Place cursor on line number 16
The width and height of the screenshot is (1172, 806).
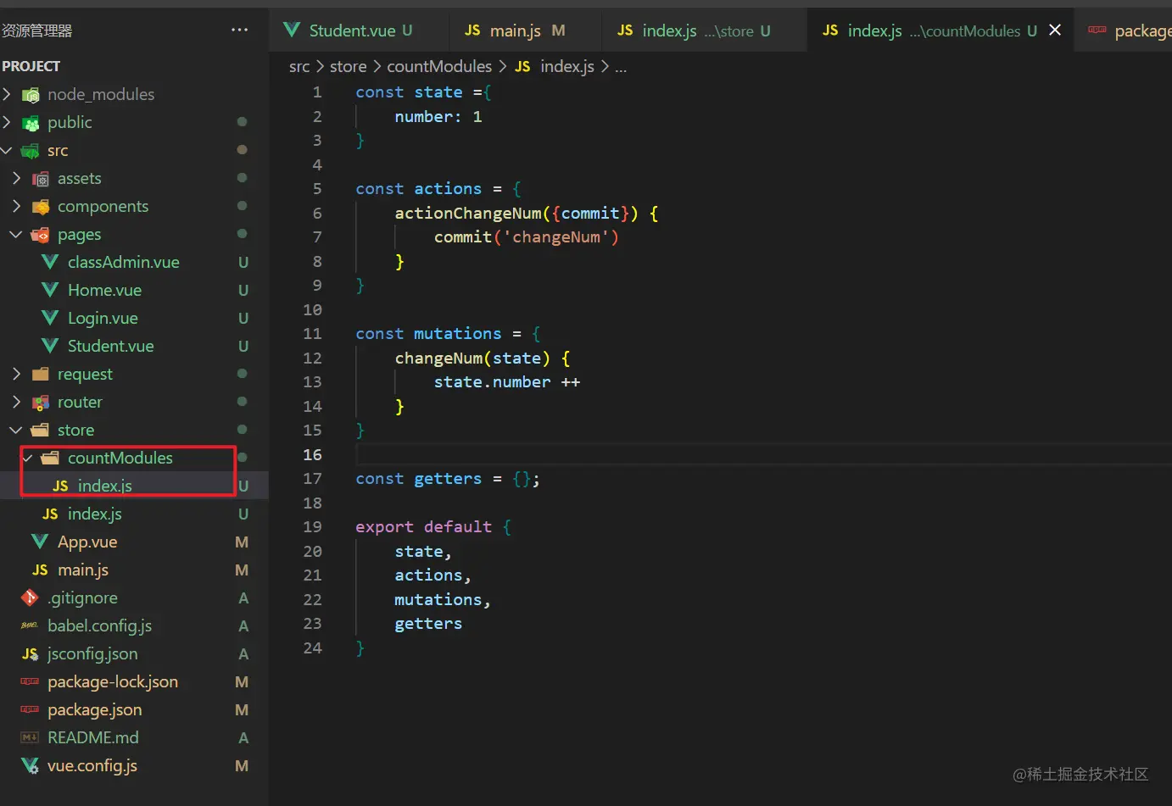click(x=312, y=454)
